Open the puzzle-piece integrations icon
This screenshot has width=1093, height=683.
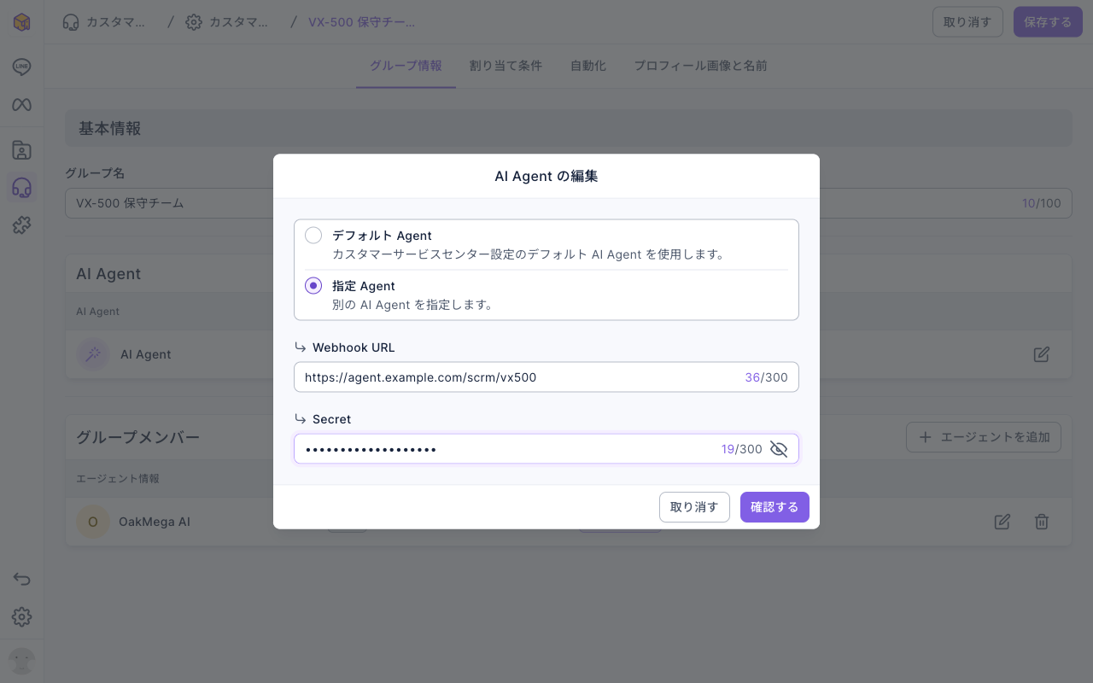point(22,225)
